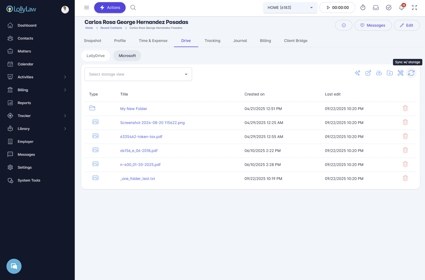Delete My New Folder

(405, 108)
